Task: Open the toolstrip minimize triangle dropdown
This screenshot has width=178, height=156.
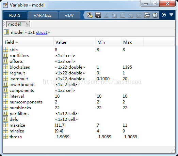Action: click(171, 15)
